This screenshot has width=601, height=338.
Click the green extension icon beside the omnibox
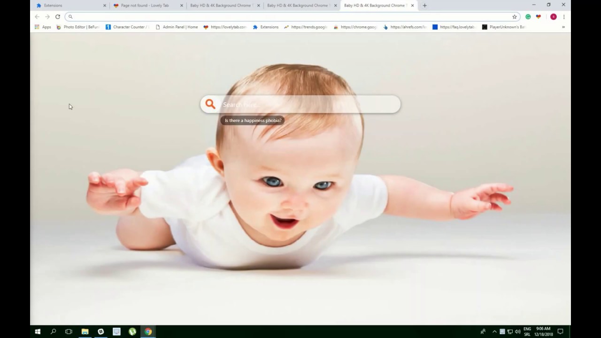pos(528,16)
